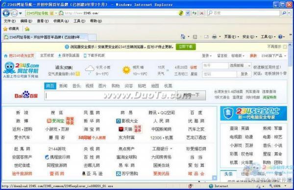The image size is (294, 190).
Task: Expand the 页面(P) Page dropdown menu
Action: coord(231,37)
